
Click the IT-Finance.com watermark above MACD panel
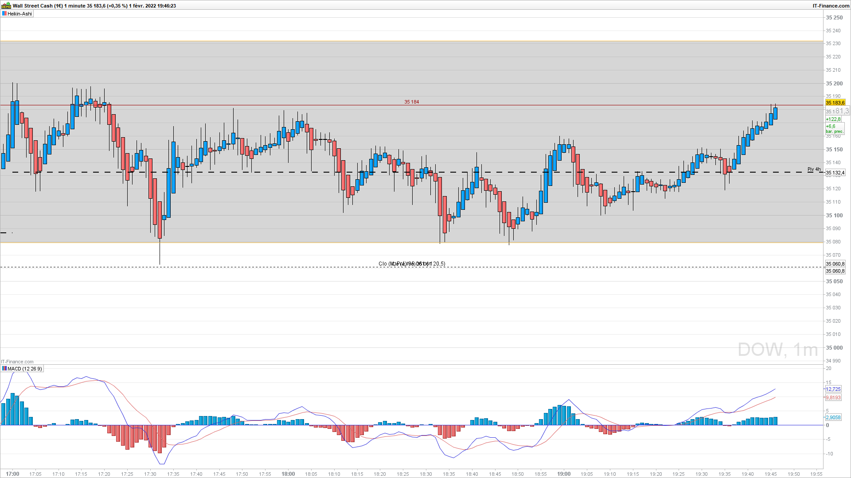pos(17,362)
